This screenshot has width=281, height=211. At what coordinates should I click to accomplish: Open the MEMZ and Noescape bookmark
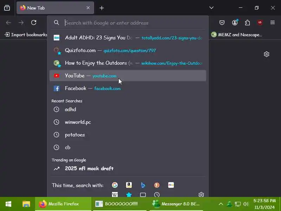coord(236,34)
